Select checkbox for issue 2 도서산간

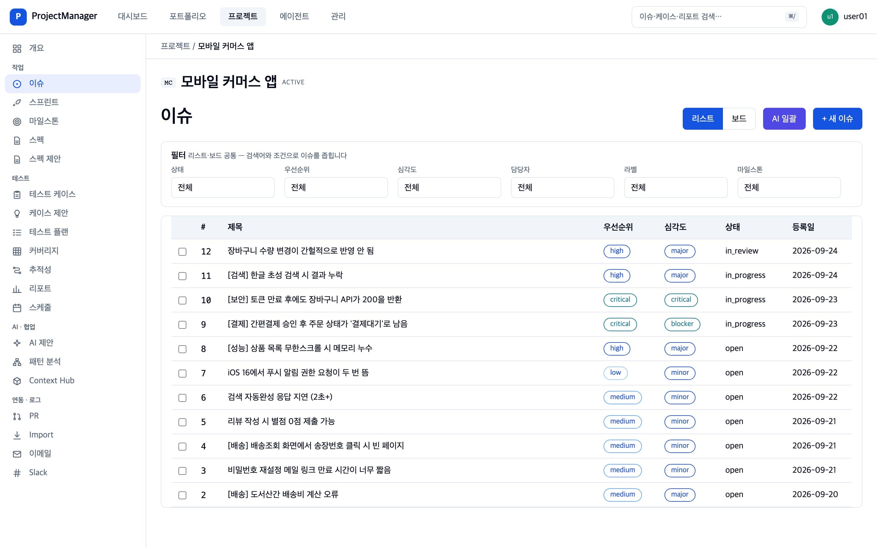click(182, 495)
